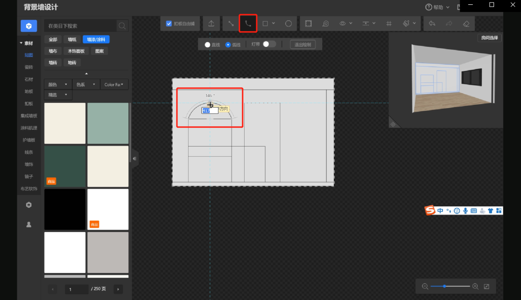
Task: Open the 帮助 help menu
Action: point(437,7)
